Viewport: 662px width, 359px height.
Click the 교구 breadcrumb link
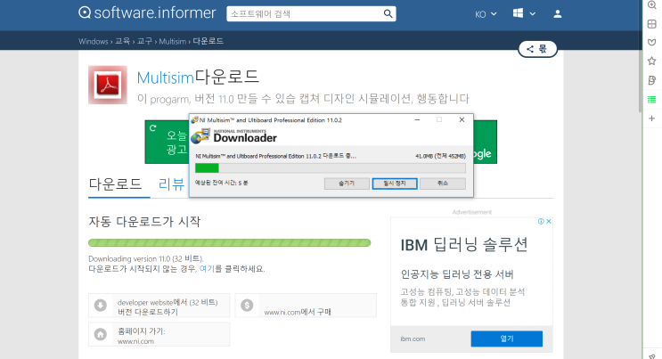[x=144, y=41]
